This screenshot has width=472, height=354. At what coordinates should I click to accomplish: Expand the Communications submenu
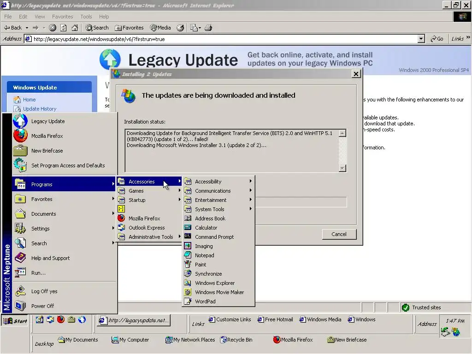click(x=218, y=191)
